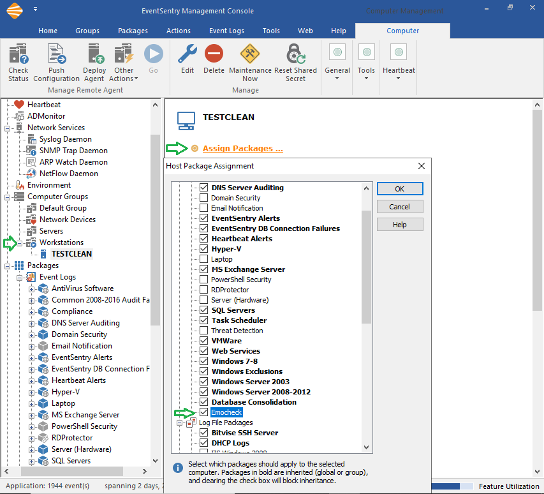Check the Laptop package checkbox
This screenshot has height=494, width=544.
pos(203,259)
